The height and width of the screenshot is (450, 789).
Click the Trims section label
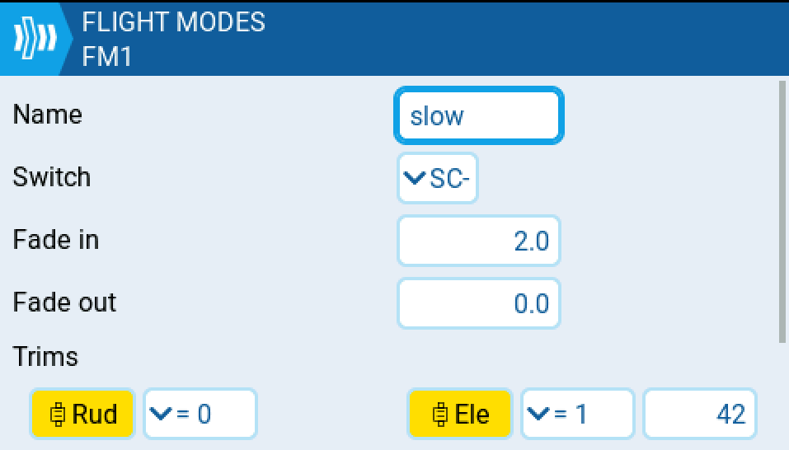(46, 356)
